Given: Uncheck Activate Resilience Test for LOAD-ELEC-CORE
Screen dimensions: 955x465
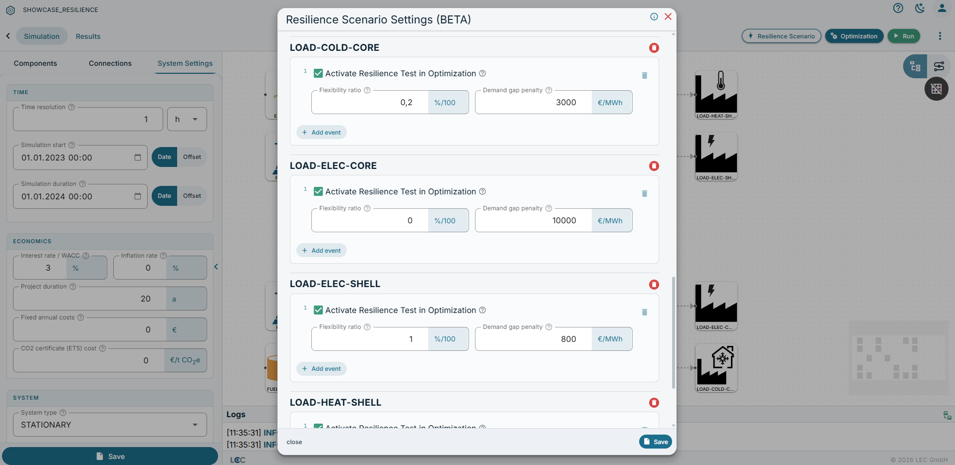Looking at the screenshot, I should (x=318, y=191).
